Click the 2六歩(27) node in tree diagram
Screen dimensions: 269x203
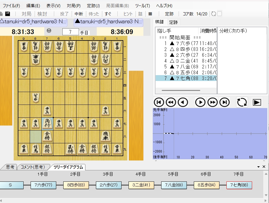click(x=108, y=185)
